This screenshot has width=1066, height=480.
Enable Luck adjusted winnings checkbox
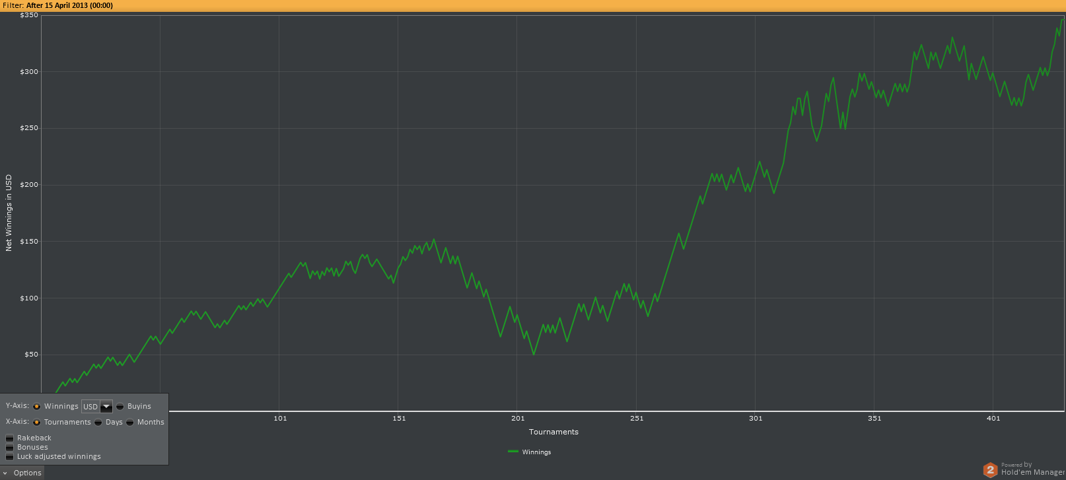[10, 456]
